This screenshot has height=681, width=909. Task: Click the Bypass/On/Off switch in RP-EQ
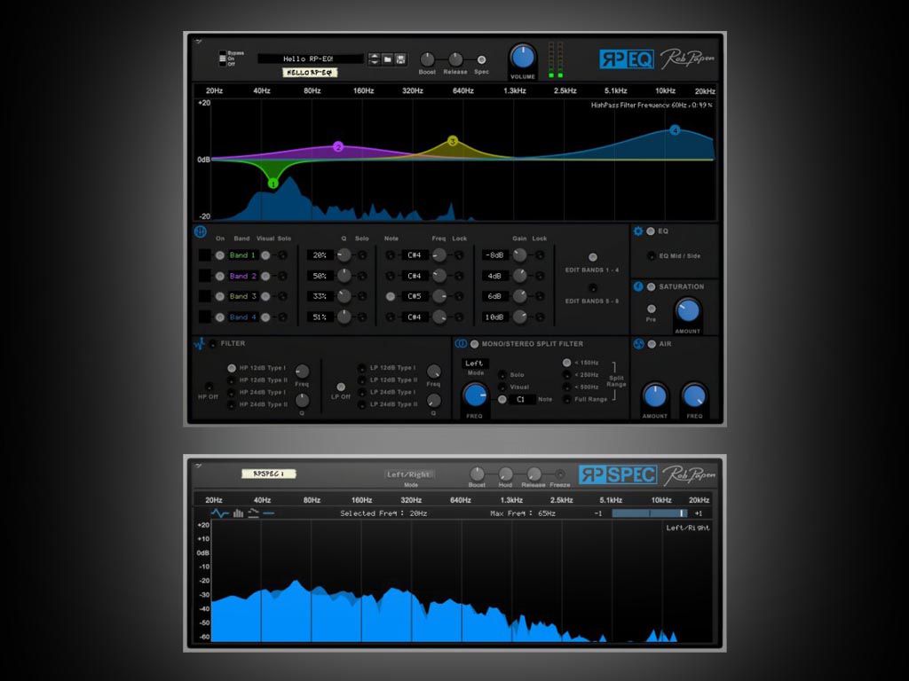point(223,59)
